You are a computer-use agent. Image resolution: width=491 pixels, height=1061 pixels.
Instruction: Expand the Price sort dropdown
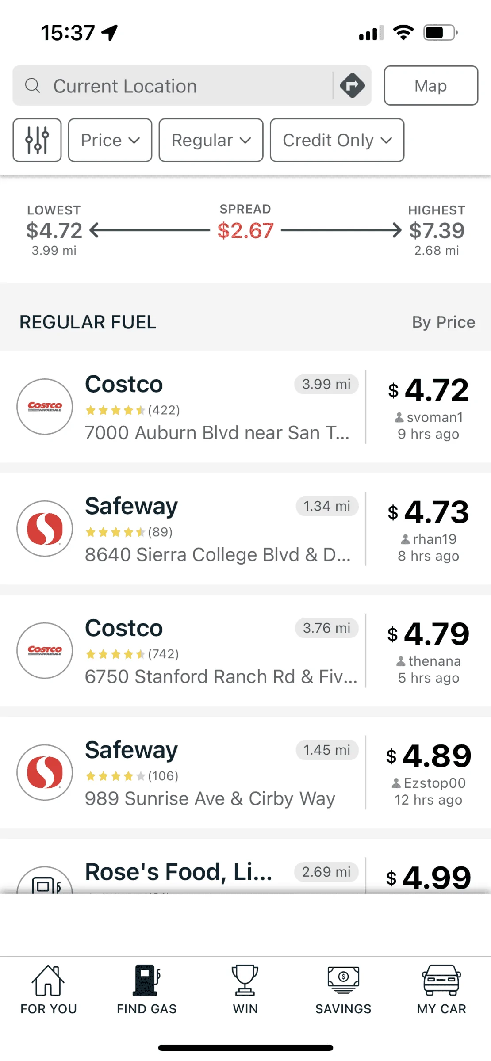110,140
